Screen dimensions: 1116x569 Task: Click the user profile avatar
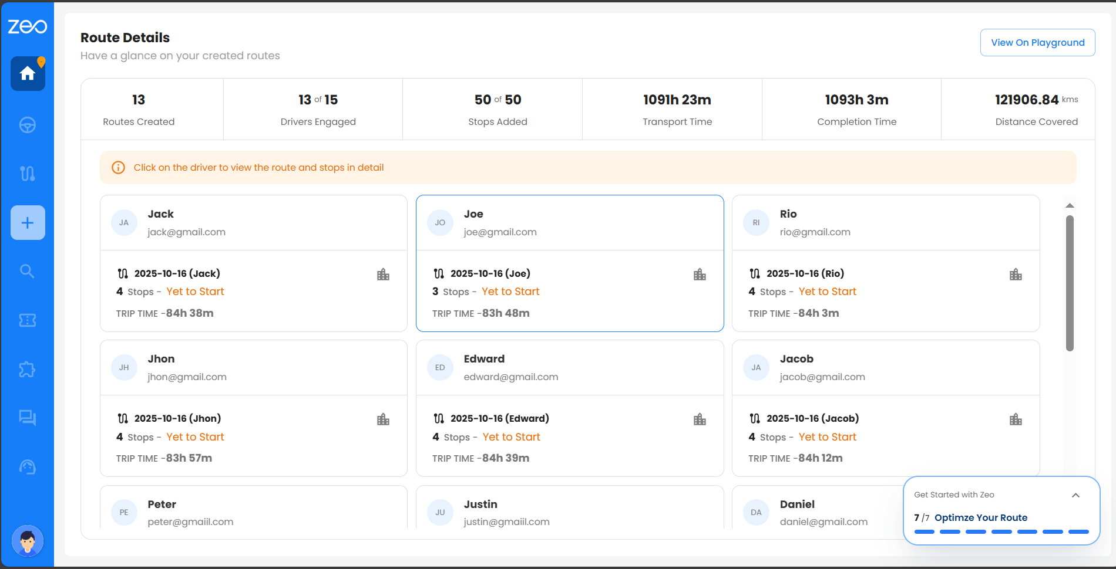[x=28, y=541]
